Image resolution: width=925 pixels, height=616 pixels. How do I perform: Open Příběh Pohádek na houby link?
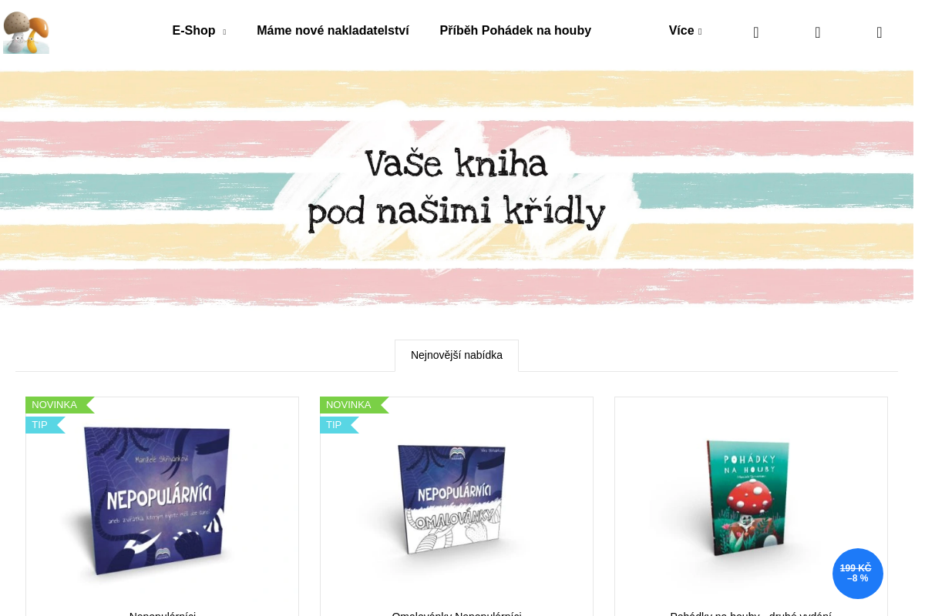point(516,31)
